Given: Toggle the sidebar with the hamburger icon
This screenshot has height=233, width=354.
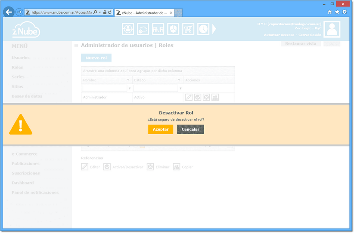Looking at the screenshot, I should tap(76, 46).
